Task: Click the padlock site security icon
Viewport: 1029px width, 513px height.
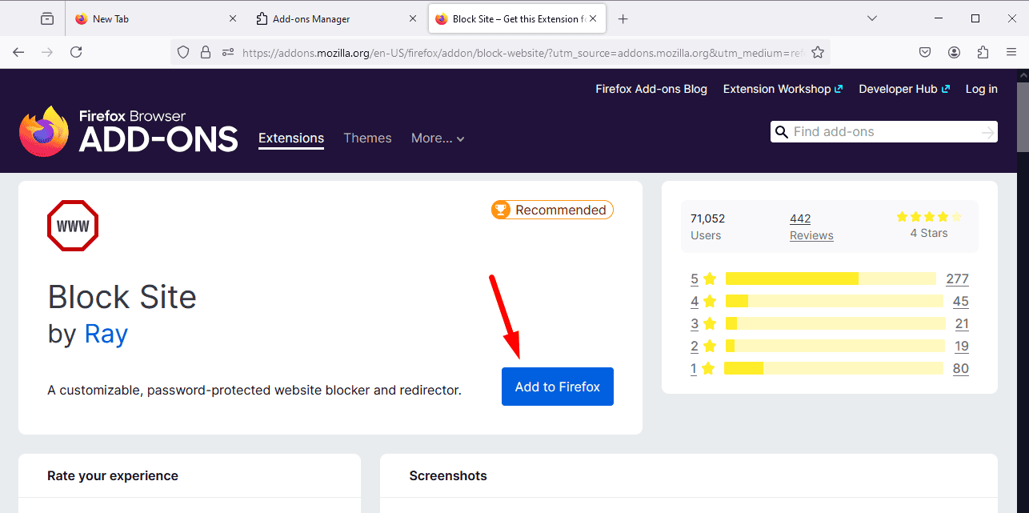Action: (206, 52)
